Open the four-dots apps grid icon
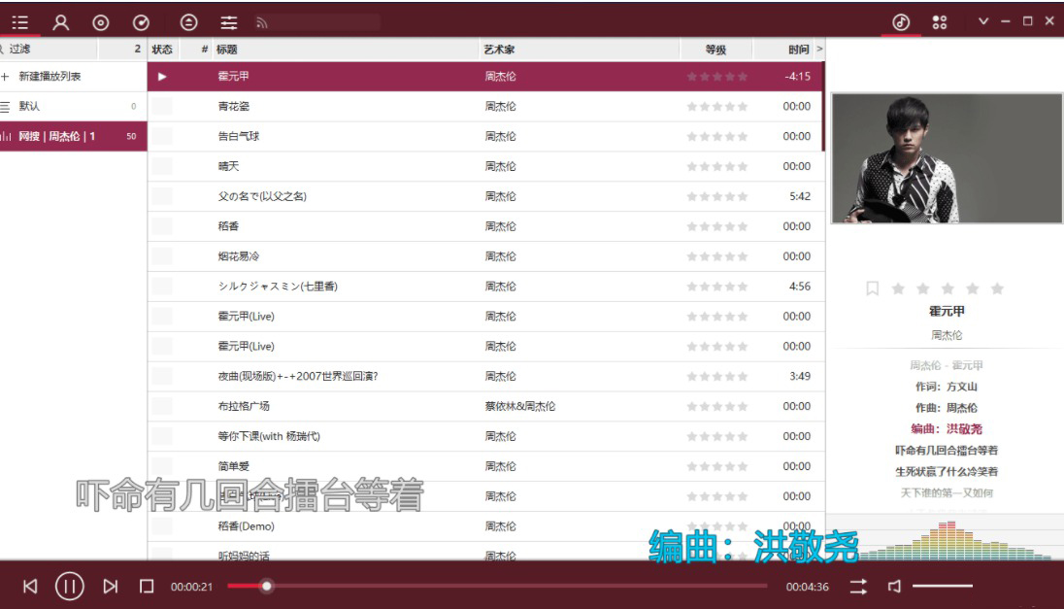The width and height of the screenshot is (1064, 609). tap(939, 21)
